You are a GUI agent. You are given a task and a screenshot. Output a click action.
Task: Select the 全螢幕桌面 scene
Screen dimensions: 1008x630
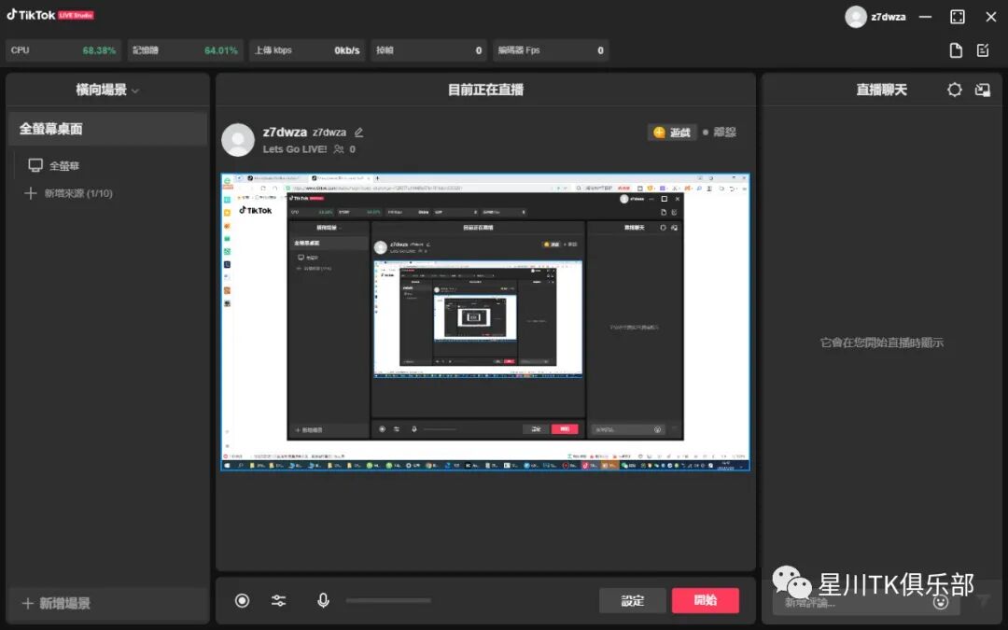[x=107, y=129]
